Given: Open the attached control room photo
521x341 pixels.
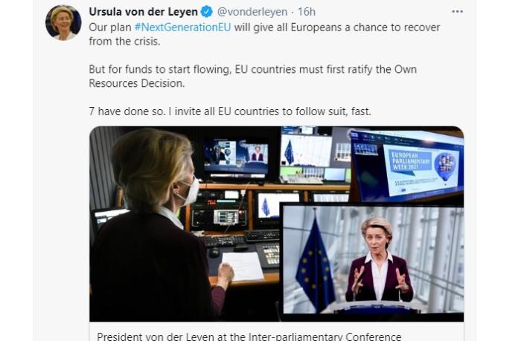Looking at the screenshot, I should coord(276,224).
